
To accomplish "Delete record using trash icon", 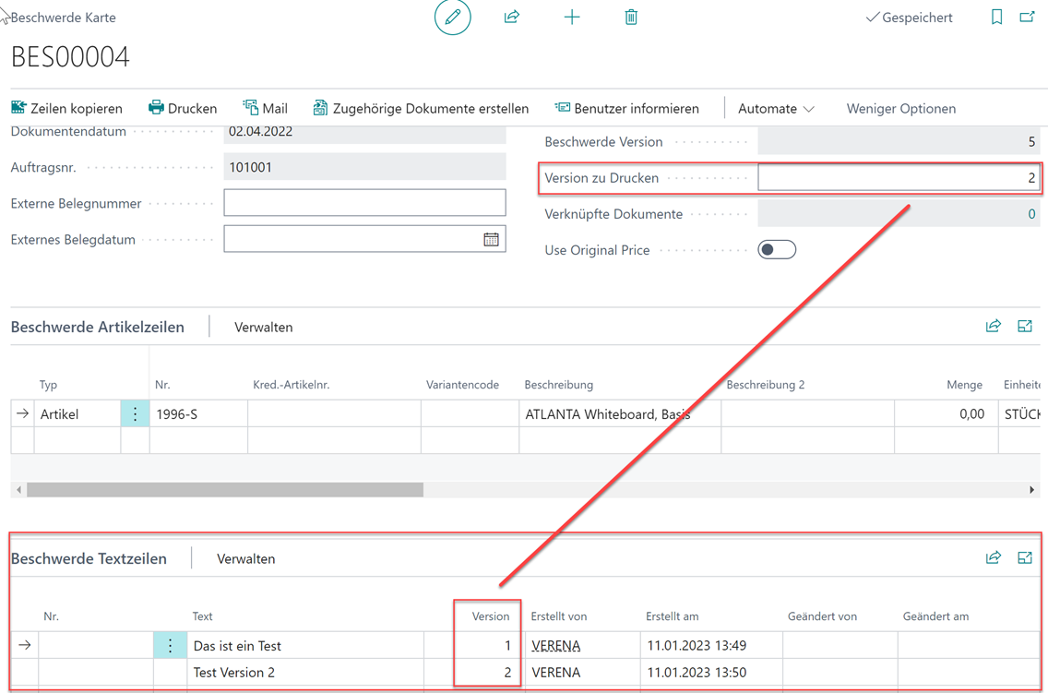I will coord(631,18).
